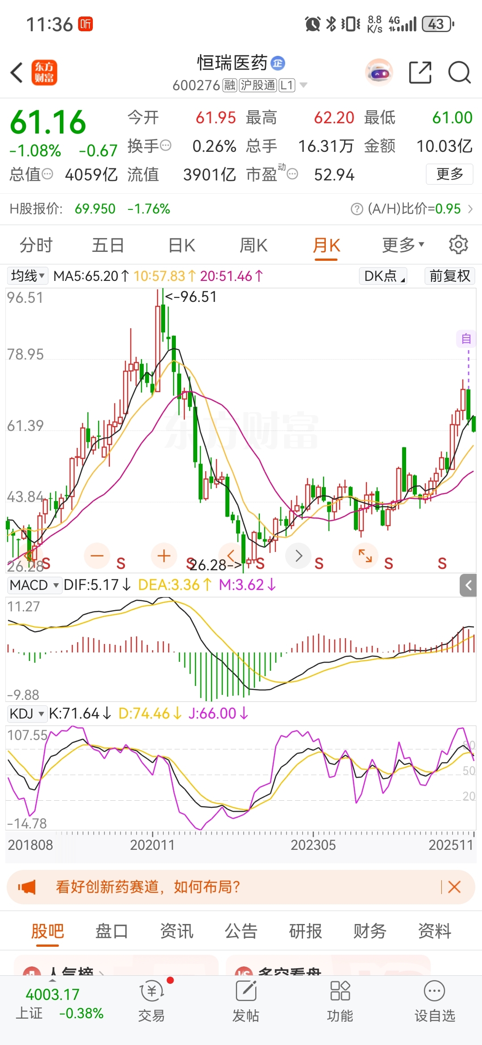This screenshot has width=482, height=1045.
Task: Open the A/H比价 detail chevron
Action: pos(470,209)
